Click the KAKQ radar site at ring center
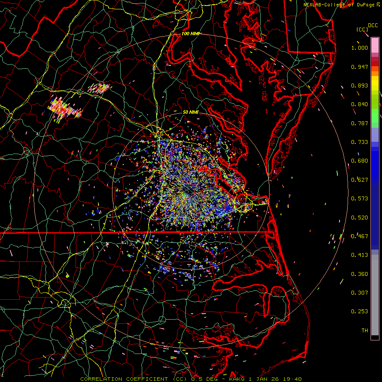 point(191,191)
